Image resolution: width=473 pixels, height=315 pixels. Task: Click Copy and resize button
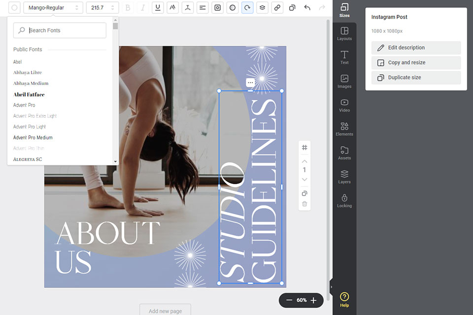(416, 63)
